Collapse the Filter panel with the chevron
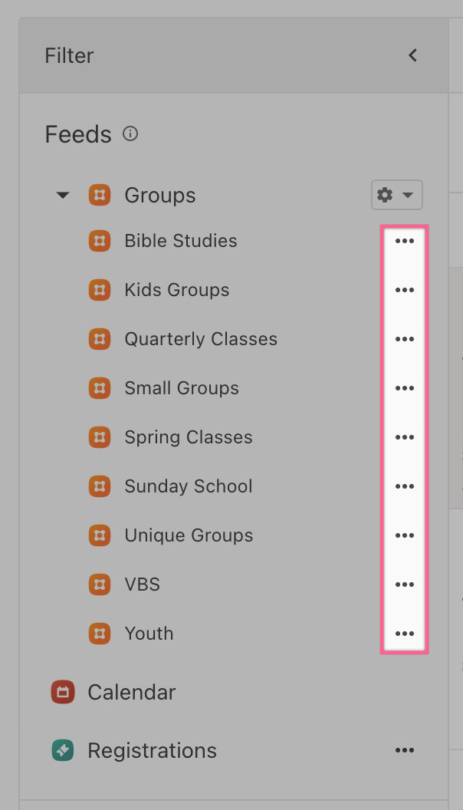Viewport: 463px width, 810px height. [412, 55]
